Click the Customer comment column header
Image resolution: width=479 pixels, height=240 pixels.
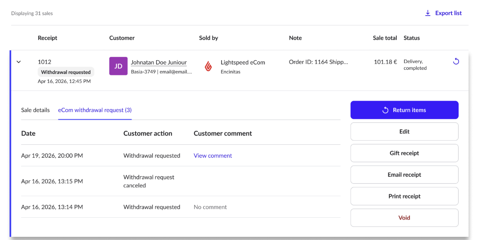click(223, 134)
